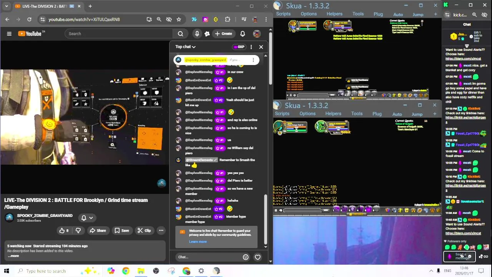This screenshot has width=492, height=277.
Task: Open pinned message three-dot menu
Action: [x=253, y=60]
